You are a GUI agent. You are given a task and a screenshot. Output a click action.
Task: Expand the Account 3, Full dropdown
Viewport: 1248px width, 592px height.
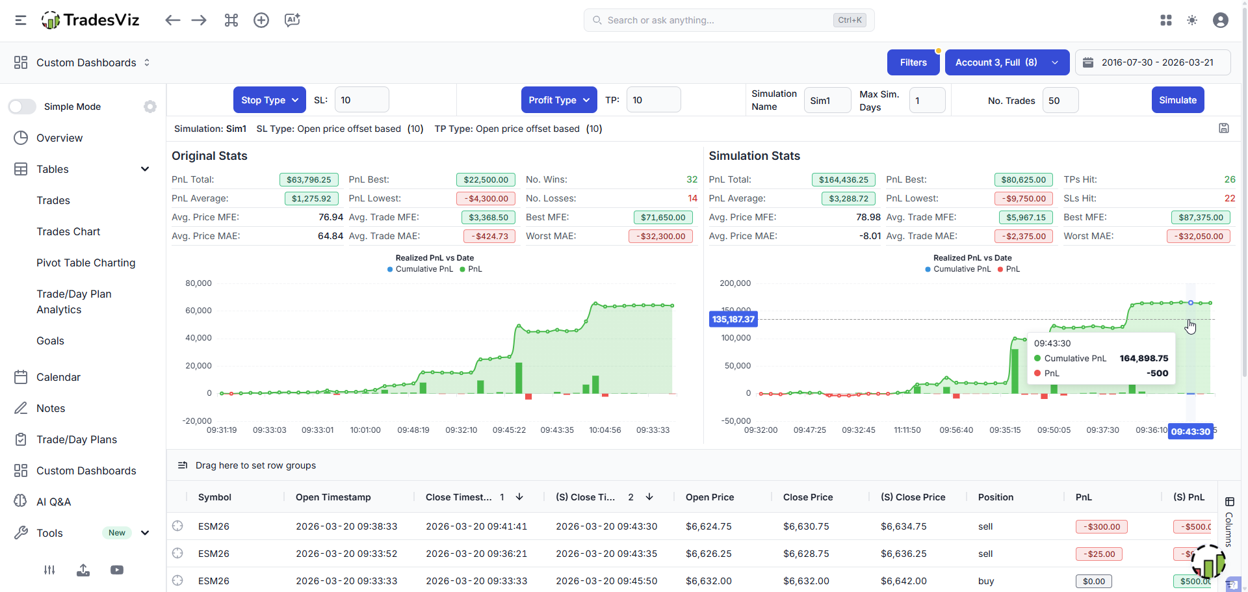click(1006, 62)
